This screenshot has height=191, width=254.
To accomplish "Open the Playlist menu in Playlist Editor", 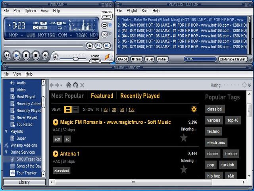I will (132, 11).
